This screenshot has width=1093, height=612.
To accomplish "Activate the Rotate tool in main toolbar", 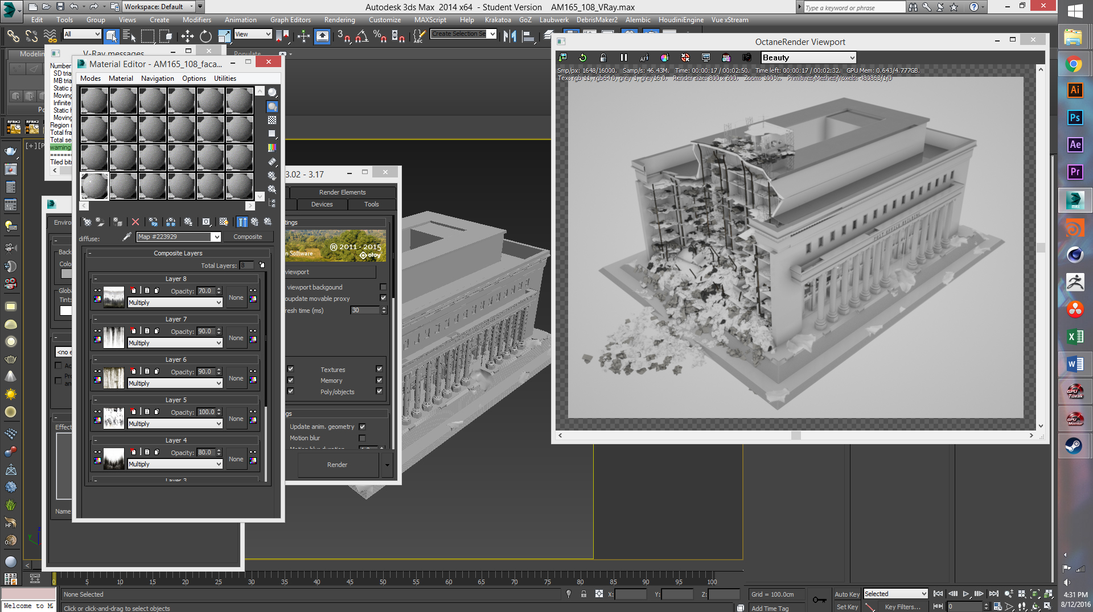I will tap(206, 36).
